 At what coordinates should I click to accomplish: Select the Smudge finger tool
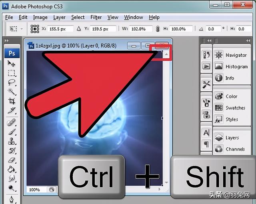(x=12, y=178)
